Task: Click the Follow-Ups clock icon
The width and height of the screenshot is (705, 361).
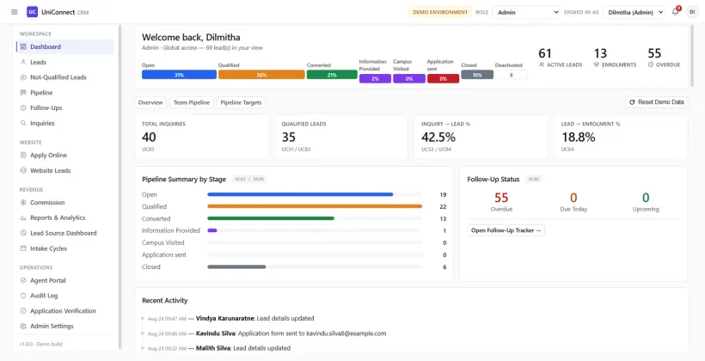Action: [23, 108]
